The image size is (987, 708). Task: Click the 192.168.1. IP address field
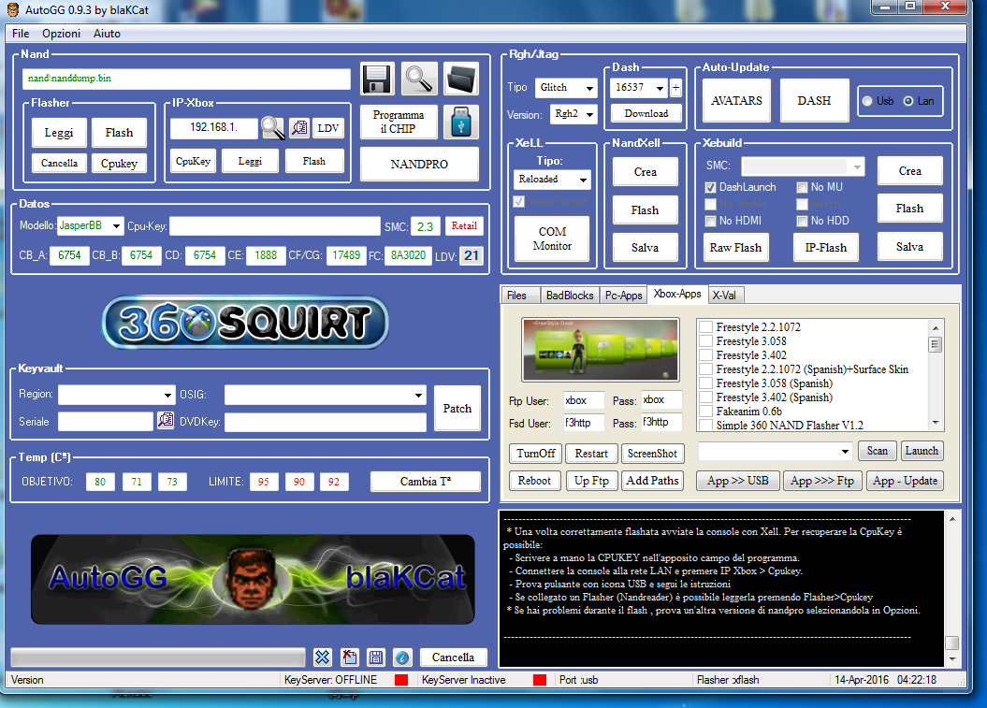[214, 128]
